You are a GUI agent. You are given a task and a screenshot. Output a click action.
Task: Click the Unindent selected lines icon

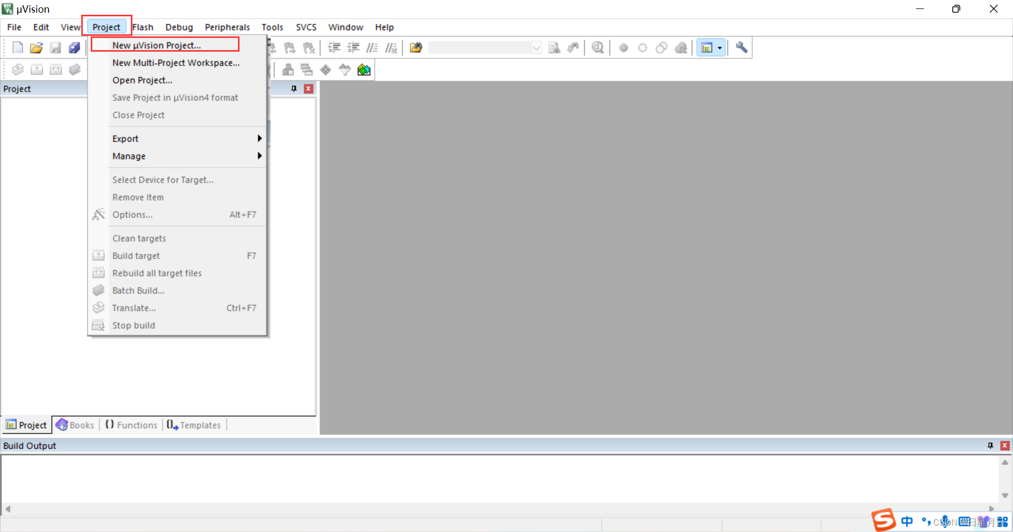(353, 48)
